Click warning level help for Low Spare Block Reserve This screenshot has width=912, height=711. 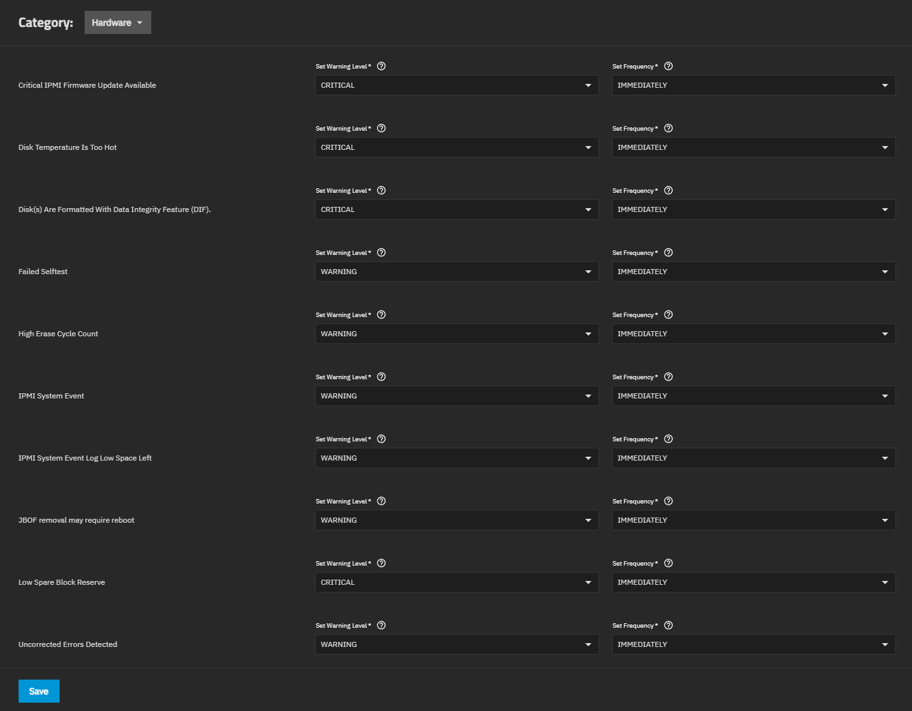(381, 563)
